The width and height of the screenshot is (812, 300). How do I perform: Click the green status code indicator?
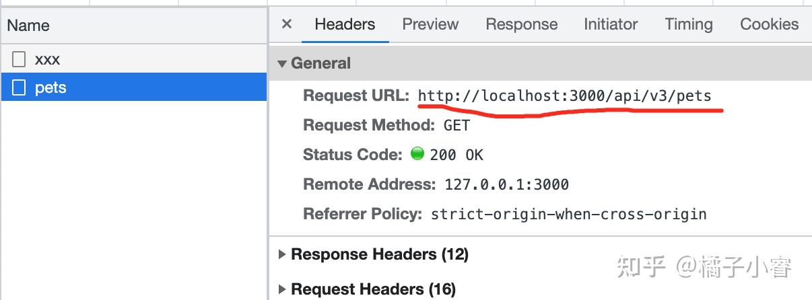click(417, 154)
